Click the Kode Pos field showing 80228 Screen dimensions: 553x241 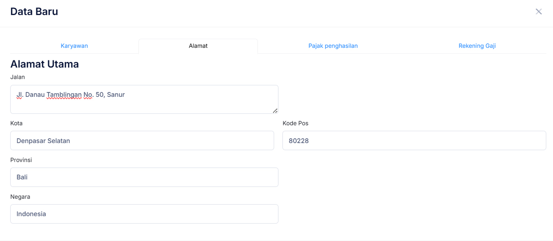tap(414, 141)
